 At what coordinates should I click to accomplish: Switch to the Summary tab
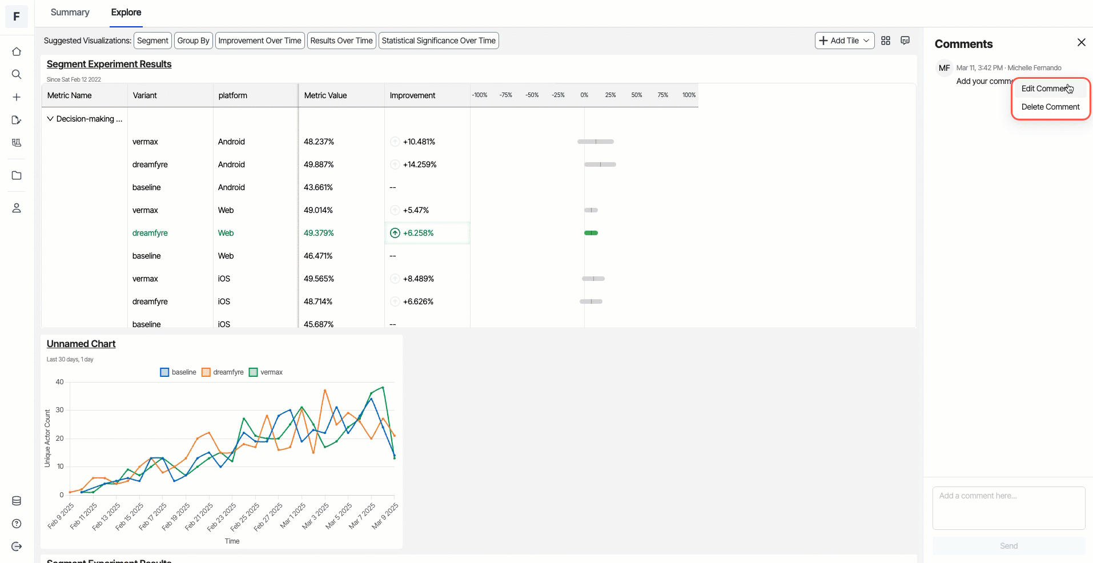click(70, 13)
